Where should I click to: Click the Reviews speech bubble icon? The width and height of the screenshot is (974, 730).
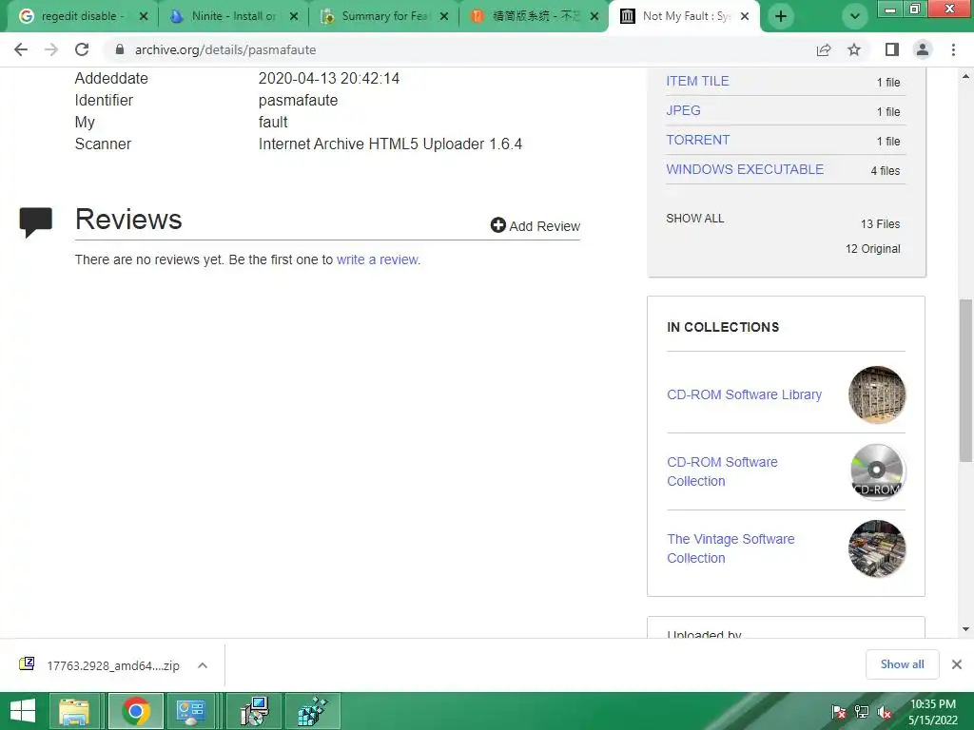point(35,222)
